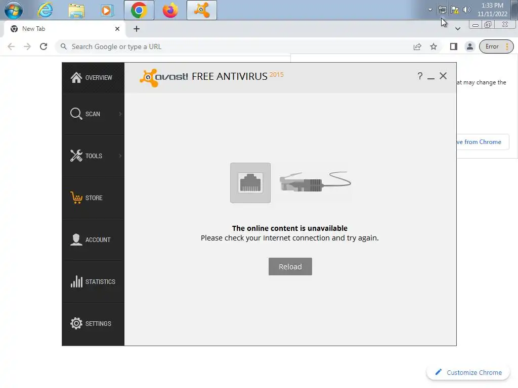Screen dimensions: 518x388
Task: Switch to Chrome in taskbar
Action: (139, 10)
